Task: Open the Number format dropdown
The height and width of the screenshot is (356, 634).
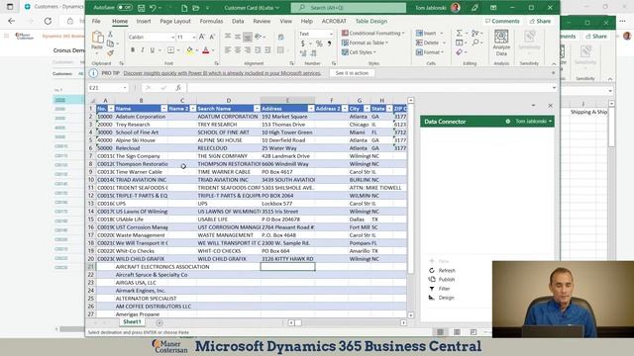Action: click(331, 34)
